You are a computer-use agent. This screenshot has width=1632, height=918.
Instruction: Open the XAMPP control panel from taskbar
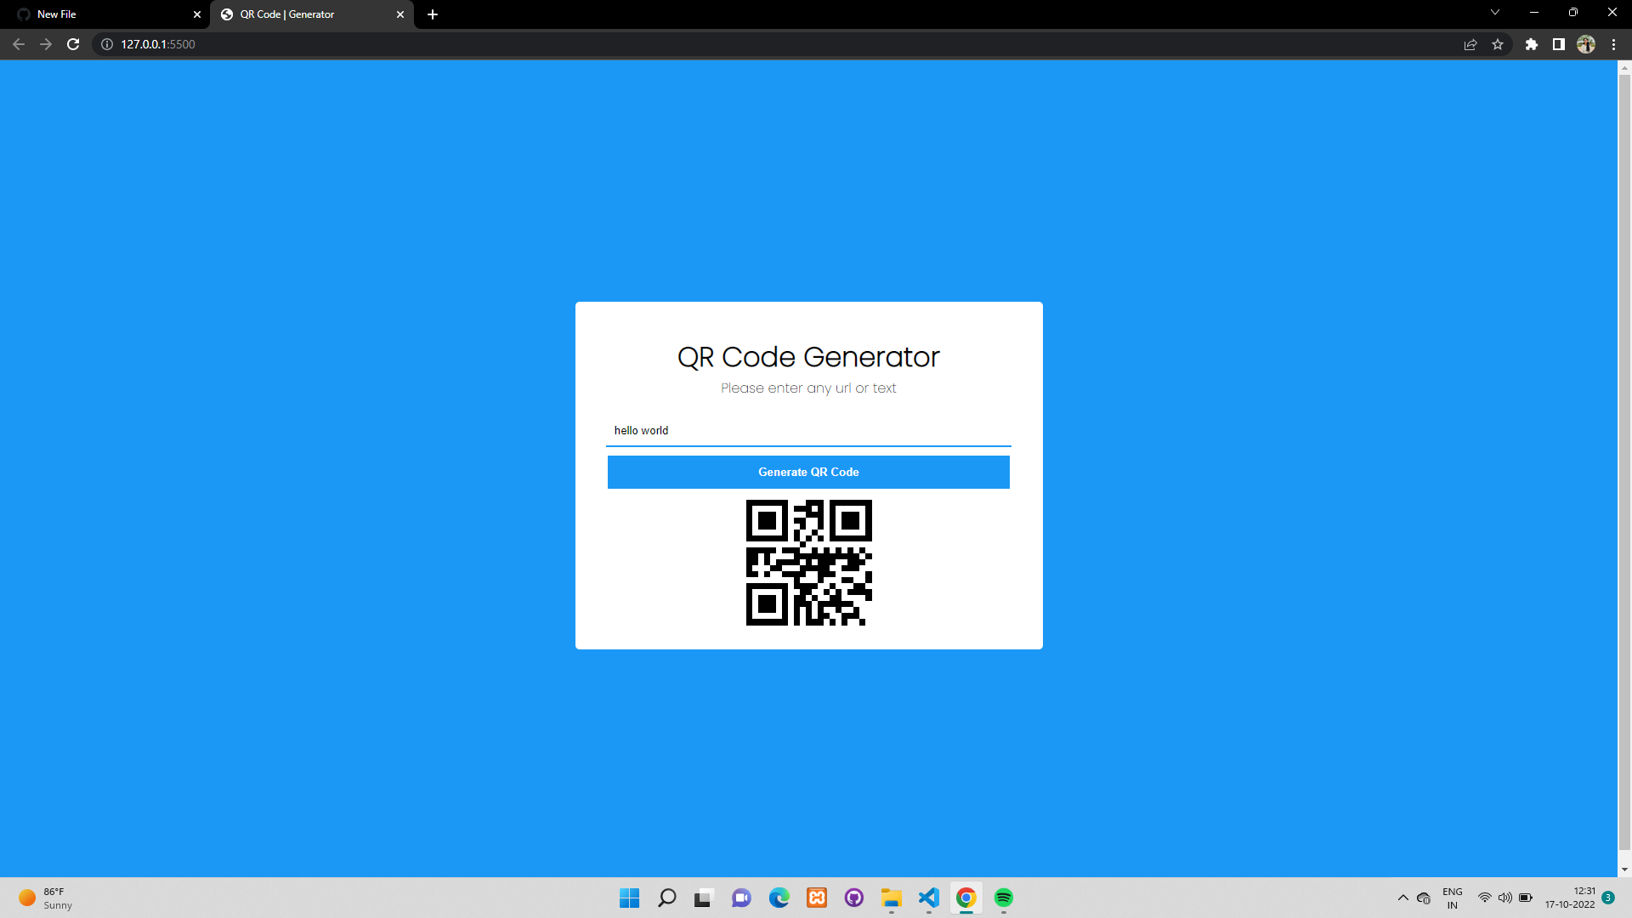[x=816, y=898]
